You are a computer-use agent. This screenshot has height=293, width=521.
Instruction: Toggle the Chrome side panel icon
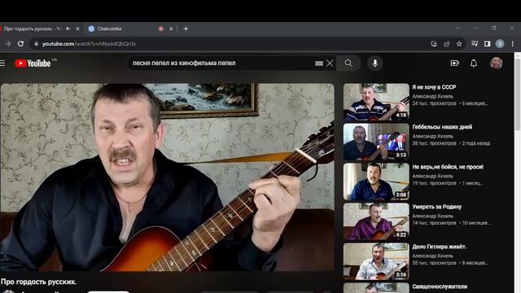coord(487,43)
